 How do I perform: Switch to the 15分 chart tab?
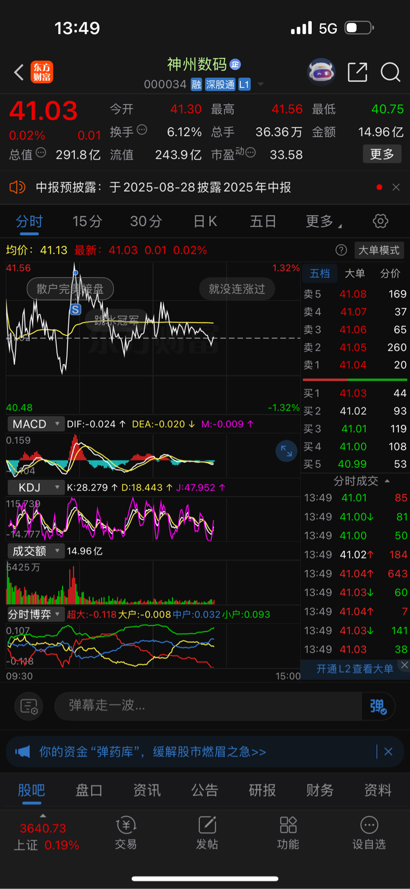[x=87, y=221]
